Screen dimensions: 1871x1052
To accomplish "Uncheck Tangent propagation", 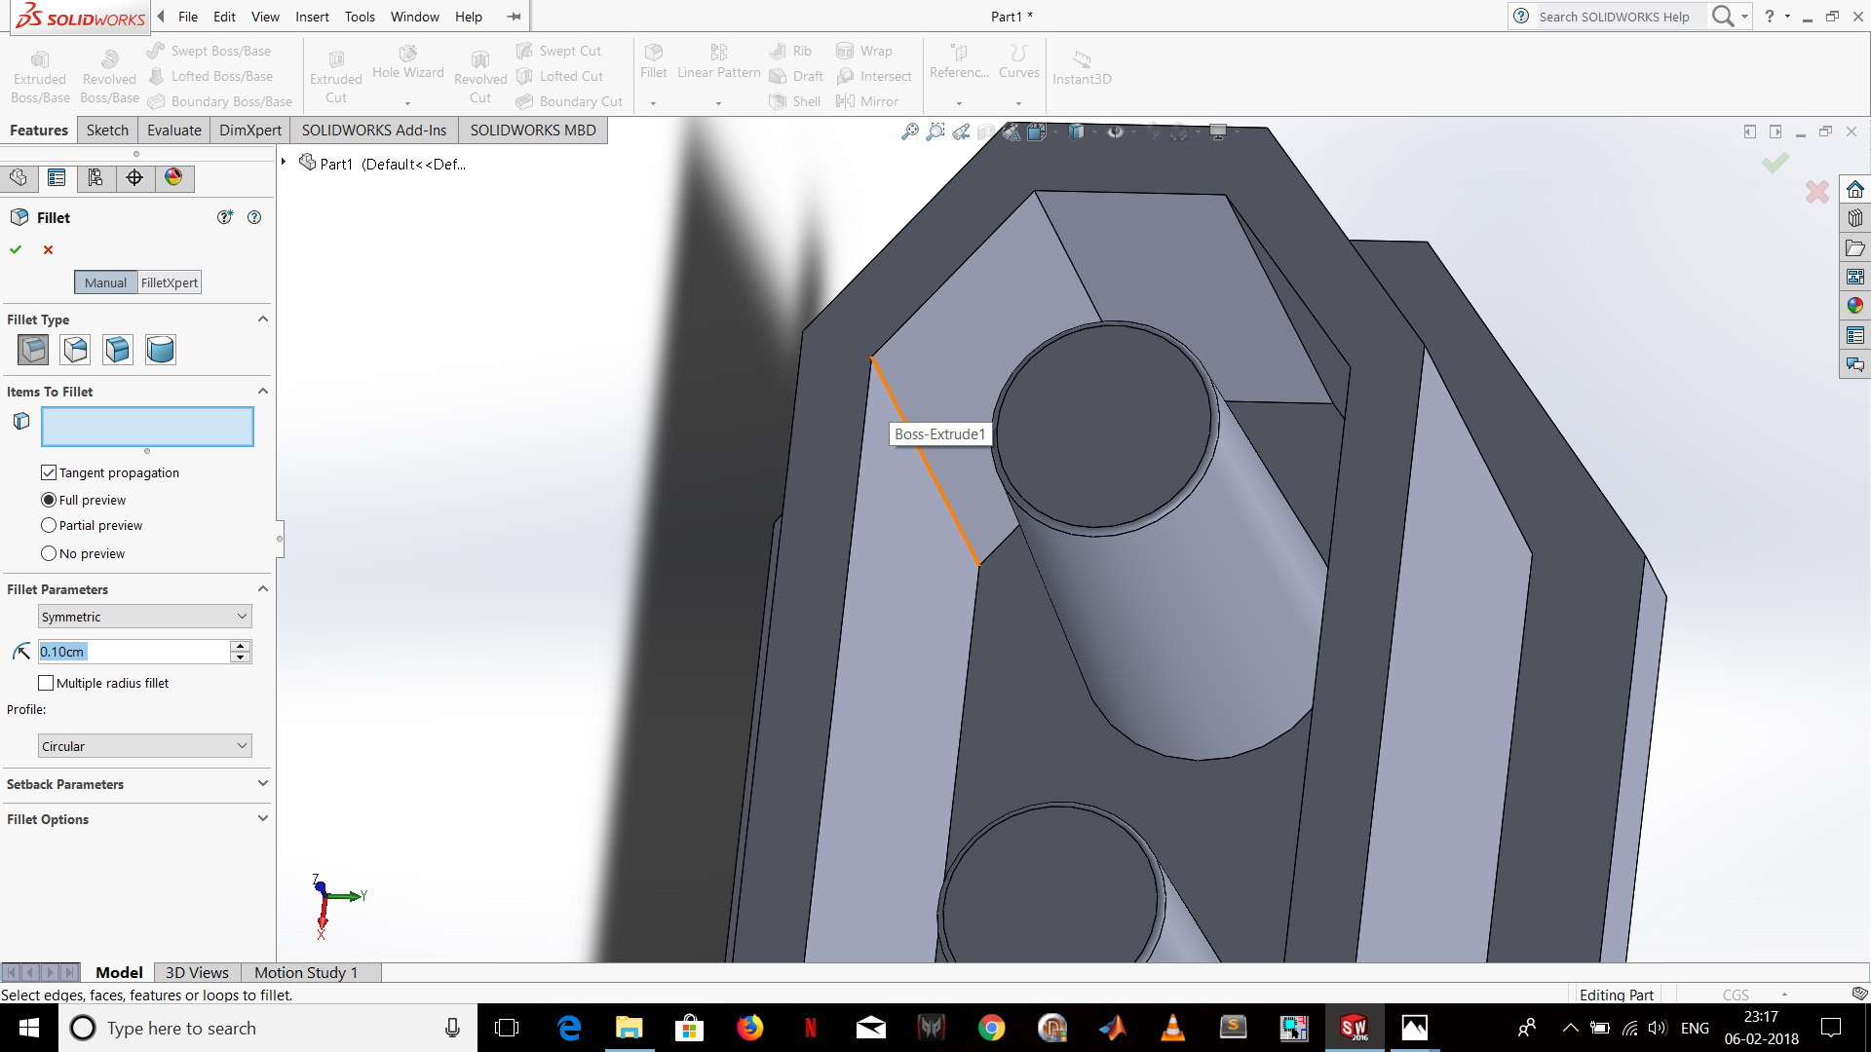I will click(49, 472).
